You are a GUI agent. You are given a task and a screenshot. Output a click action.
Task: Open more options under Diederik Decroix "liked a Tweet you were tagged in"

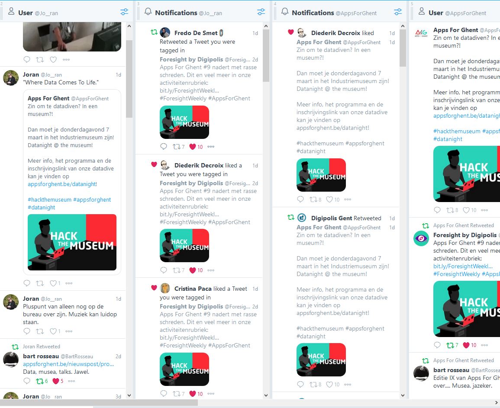point(211,270)
